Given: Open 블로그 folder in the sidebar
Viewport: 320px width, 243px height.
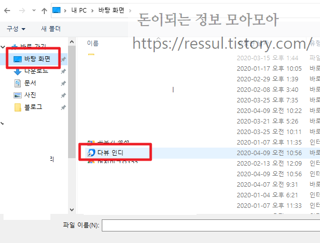Looking at the screenshot, I should (33, 107).
